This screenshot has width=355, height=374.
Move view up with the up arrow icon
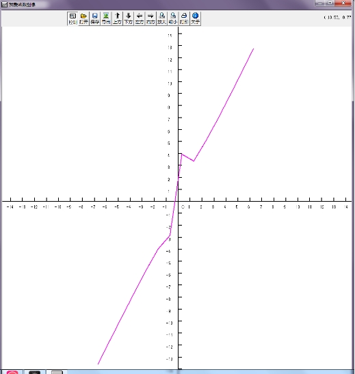pyautogui.click(x=117, y=18)
